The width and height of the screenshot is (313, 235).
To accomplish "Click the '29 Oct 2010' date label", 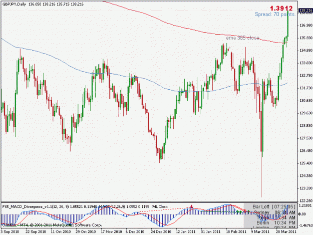I will pyautogui.click(x=86, y=232).
